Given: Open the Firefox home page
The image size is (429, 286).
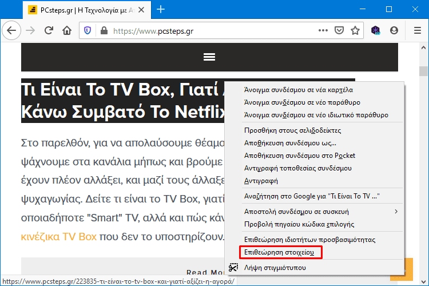Looking at the screenshot, I should pos(67,30).
